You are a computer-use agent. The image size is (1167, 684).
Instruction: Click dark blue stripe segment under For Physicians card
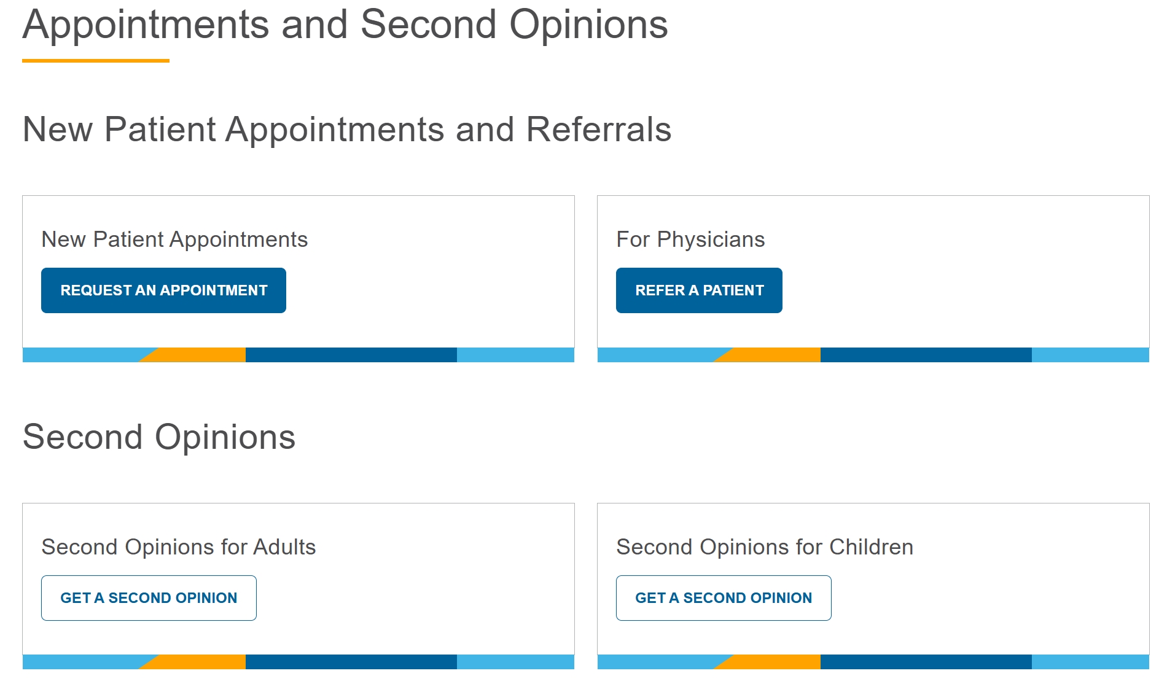[x=926, y=355]
